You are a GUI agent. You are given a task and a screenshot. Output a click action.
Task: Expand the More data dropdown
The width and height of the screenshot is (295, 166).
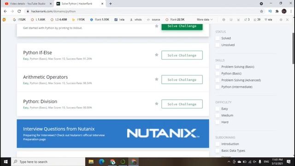click(205, 19)
